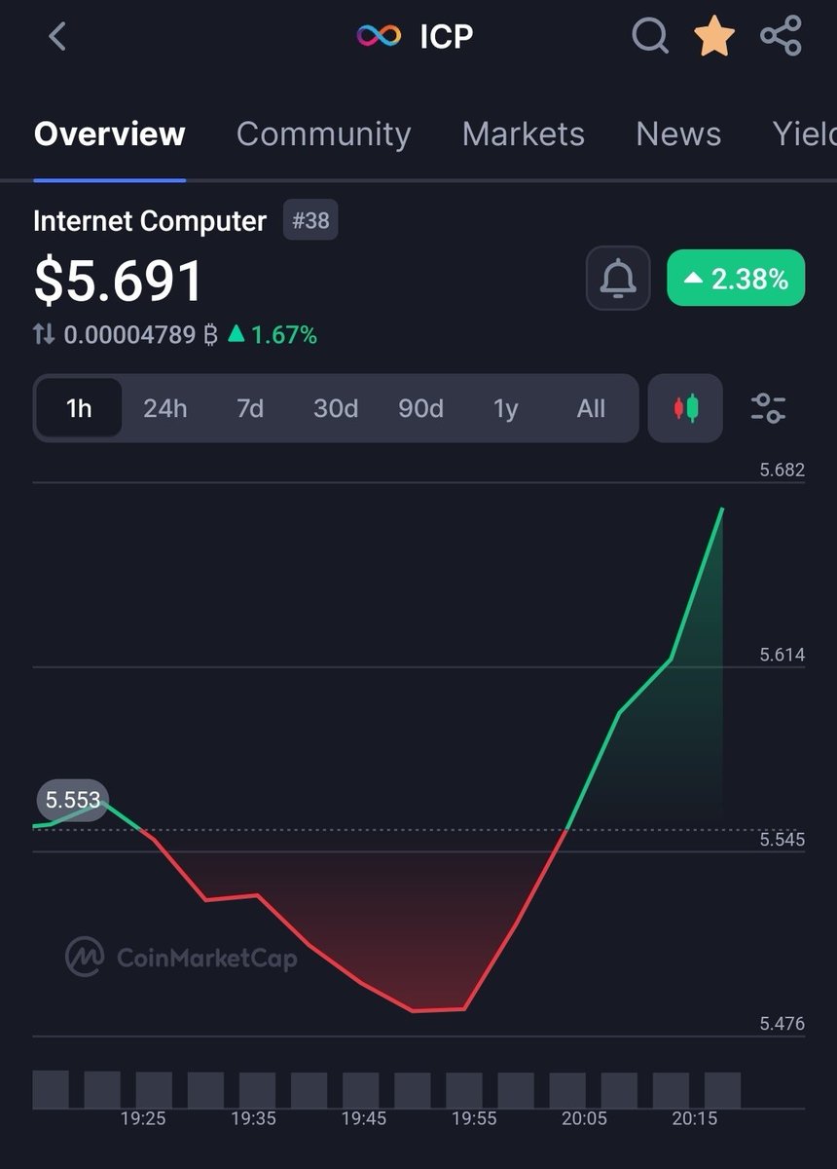This screenshot has height=1169, width=837.
Task: Open the Markets tab
Action: click(x=524, y=134)
